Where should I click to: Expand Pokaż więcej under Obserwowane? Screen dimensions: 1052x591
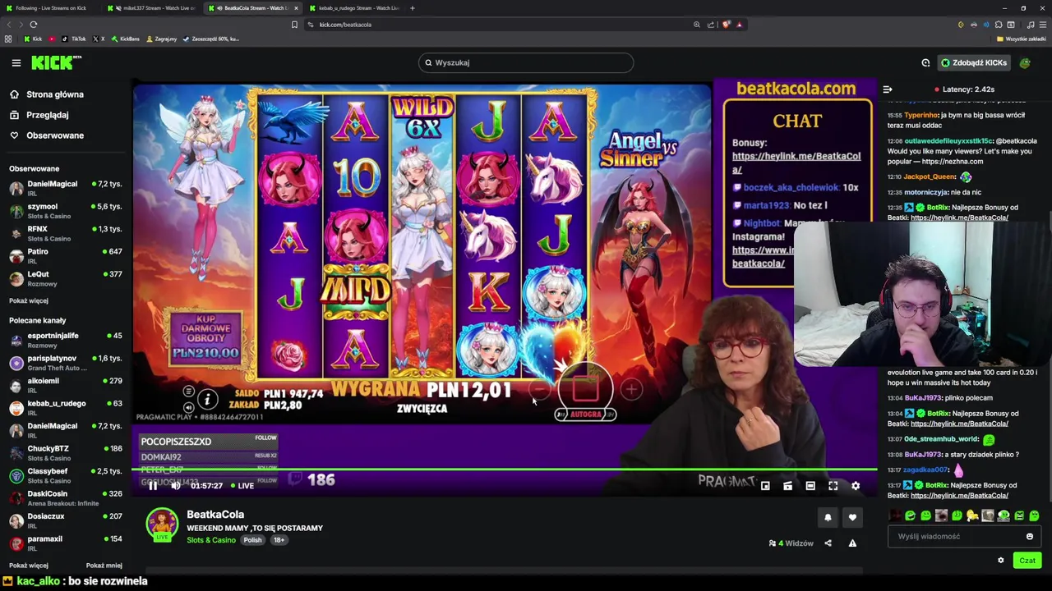pyautogui.click(x=29, y=300)
